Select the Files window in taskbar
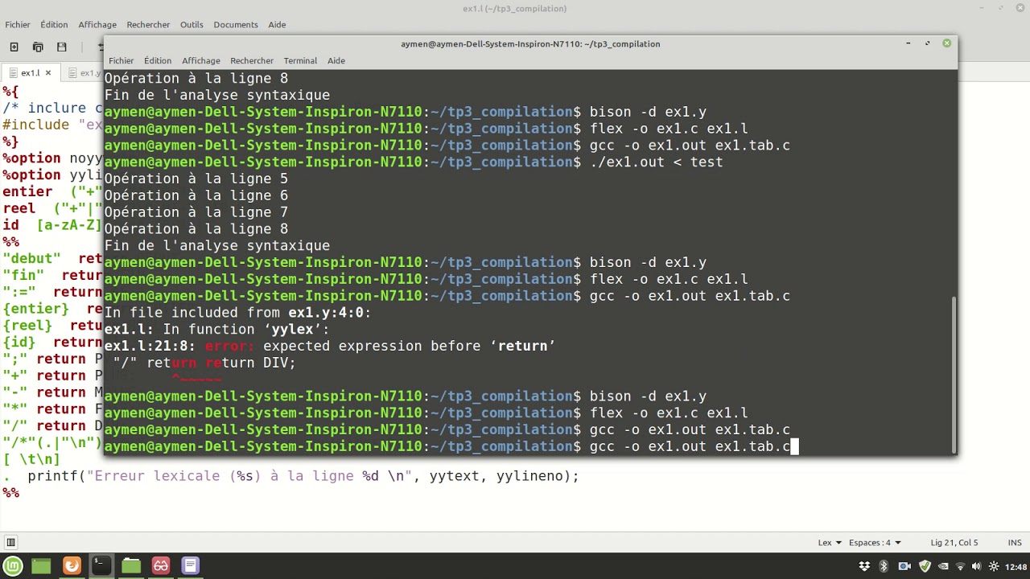 pyautogui.click(x=131, y=566)
